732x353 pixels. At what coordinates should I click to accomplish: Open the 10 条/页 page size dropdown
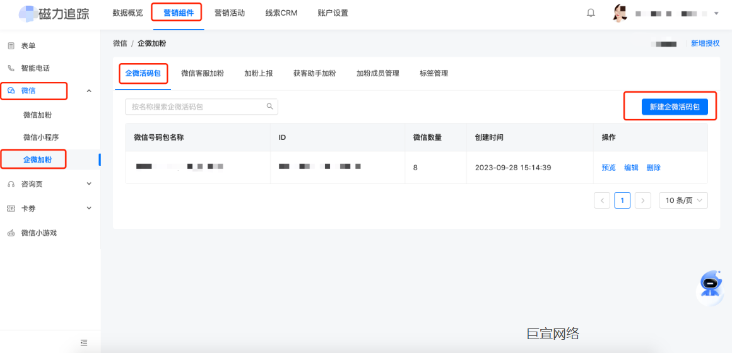[x=683, y=200]
